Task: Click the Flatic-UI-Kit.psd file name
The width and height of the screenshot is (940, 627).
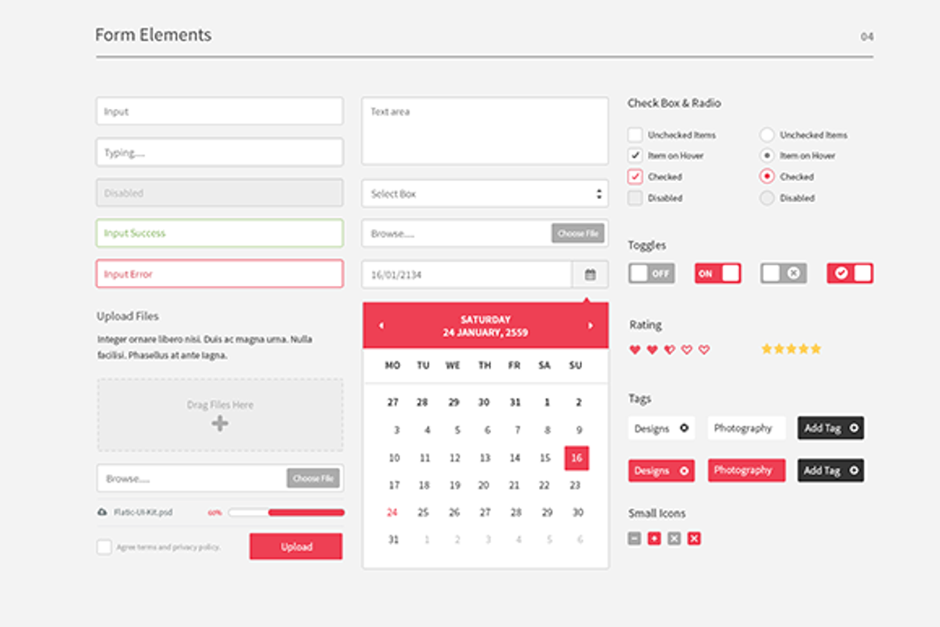Action: click(x=143, y=513)
